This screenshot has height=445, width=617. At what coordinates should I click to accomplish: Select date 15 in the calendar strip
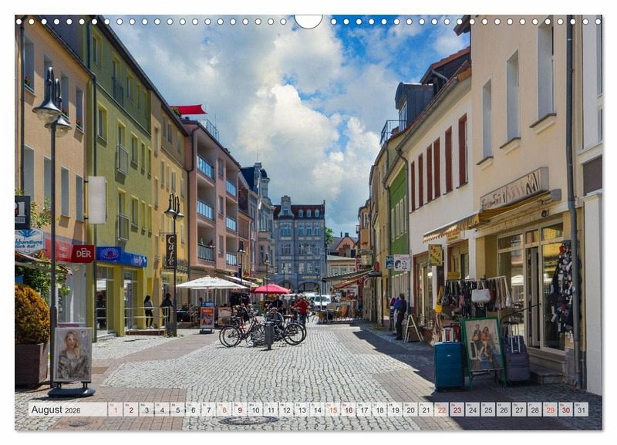pos(333,410)
